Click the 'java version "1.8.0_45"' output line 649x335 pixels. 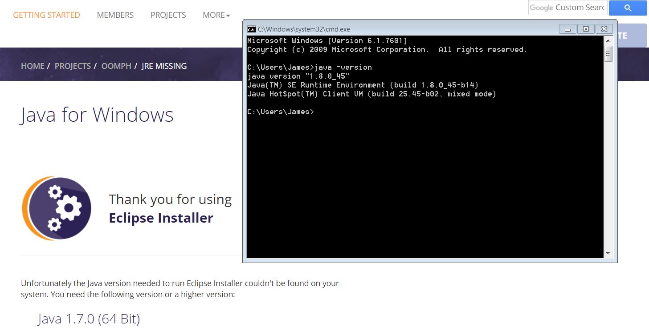coord(298,76)
